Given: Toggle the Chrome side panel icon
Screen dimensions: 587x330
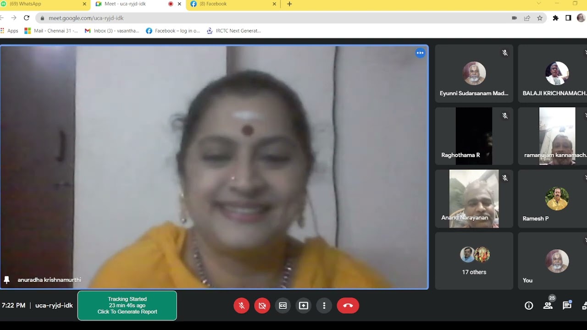Looking at the screenshot, I should 568,18.
